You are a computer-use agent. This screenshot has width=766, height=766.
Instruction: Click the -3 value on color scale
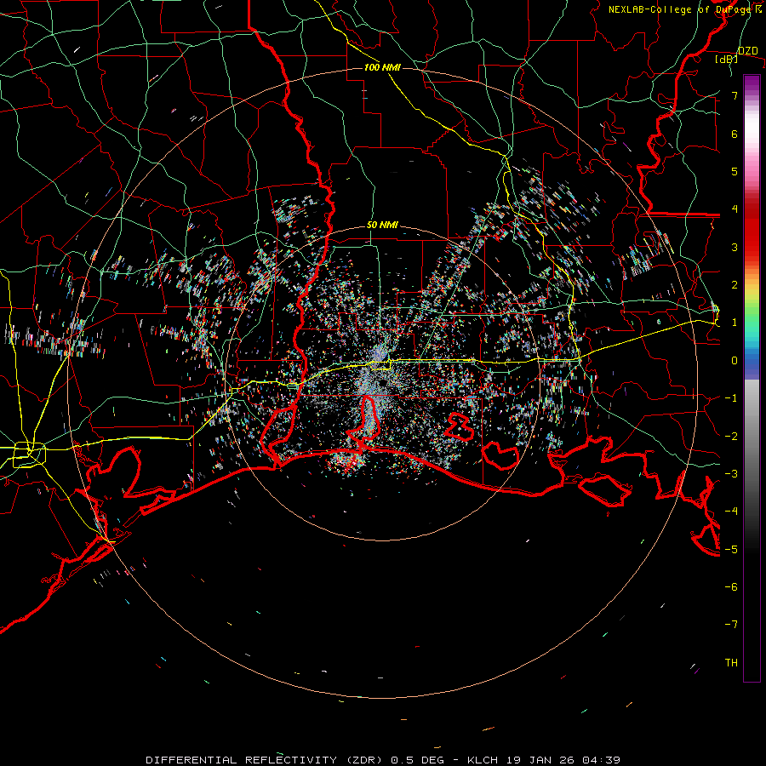(x=731, y=474)
